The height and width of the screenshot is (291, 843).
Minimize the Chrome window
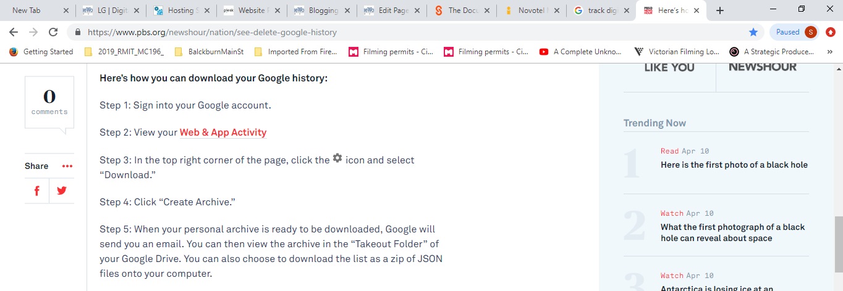[x=773, y=9]
